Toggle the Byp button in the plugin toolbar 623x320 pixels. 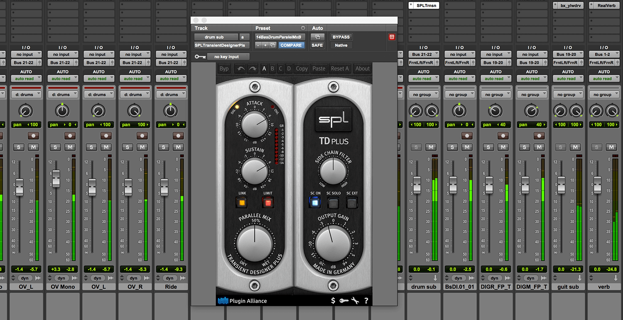point(224,69)
